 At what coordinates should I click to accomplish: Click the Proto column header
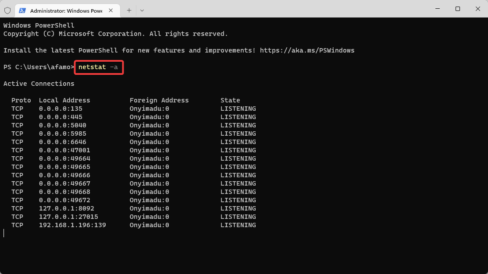(x=21, y=100)
